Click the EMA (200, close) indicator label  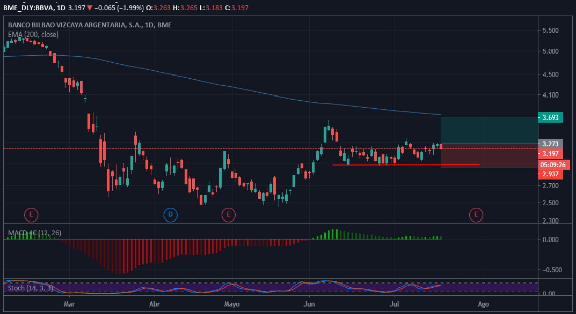pyautogui.click(x=33, y=34)
